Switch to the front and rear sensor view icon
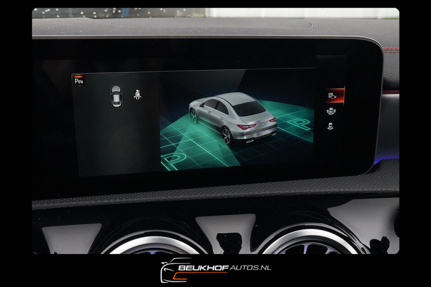 click(331, 111)
